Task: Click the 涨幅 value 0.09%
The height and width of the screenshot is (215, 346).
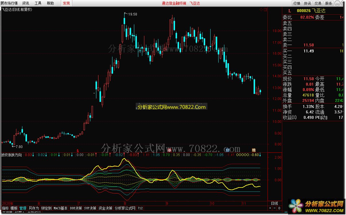Action: click(308, 90)
